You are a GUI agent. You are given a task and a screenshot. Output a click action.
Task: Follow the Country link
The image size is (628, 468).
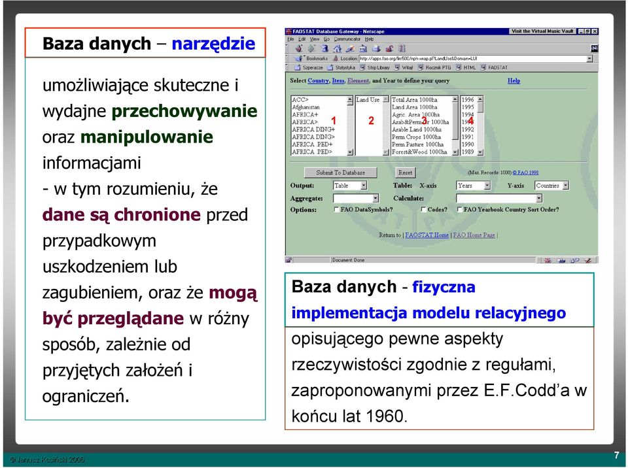(318, 81)
